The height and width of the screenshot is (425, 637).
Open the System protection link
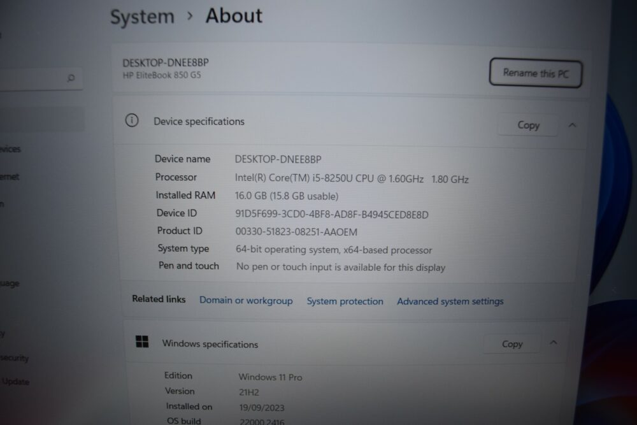pos(345,301)
